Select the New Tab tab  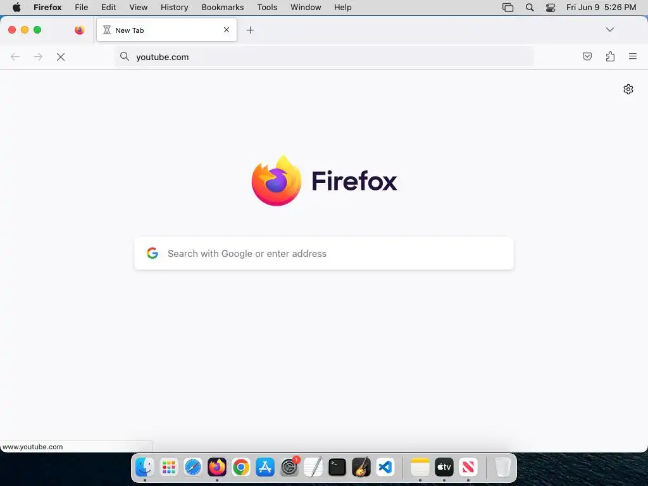[166, 30]
